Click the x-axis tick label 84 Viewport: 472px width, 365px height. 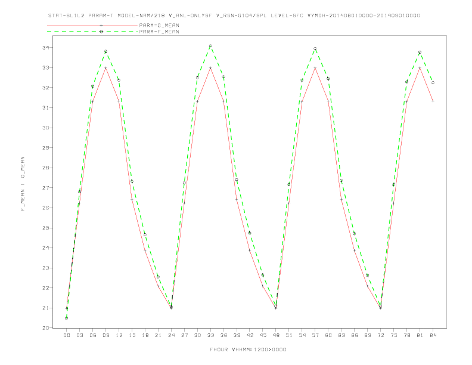point(433,335)
